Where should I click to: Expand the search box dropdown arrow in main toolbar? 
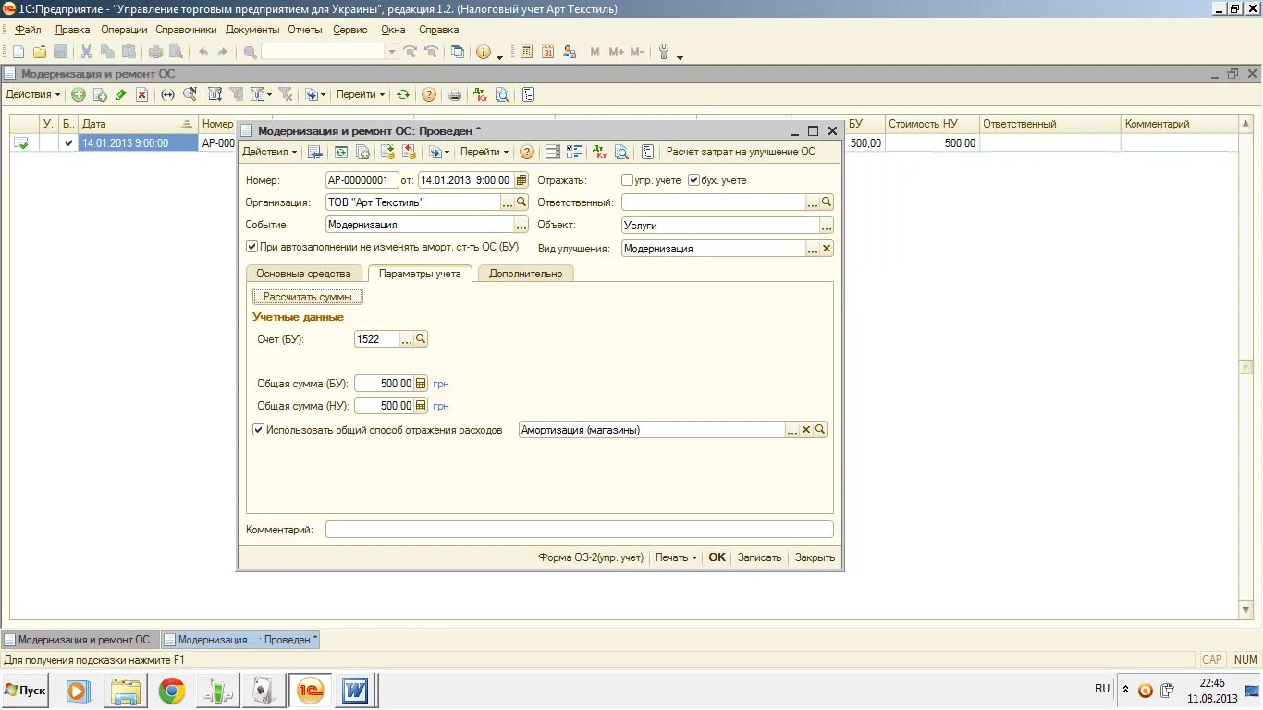point(392,52)
